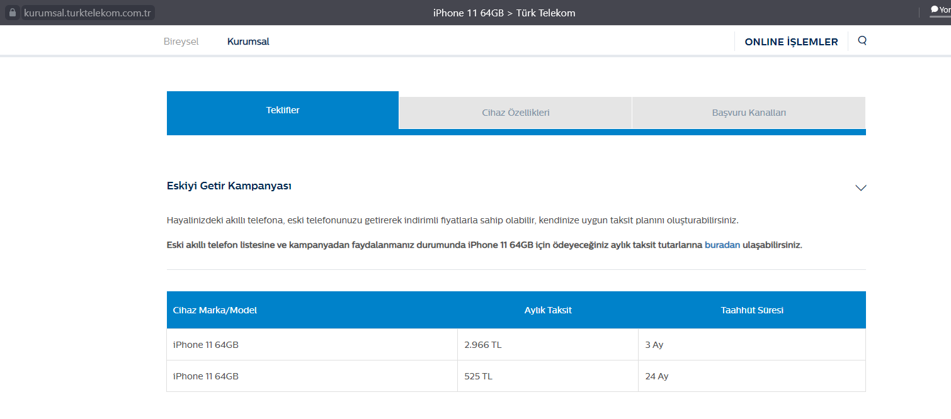The width and height of the screenshot is (951, 419).
Task: Click the kurumsal.turktelekom.com.tr address field
Action: (x=88, y=13)
